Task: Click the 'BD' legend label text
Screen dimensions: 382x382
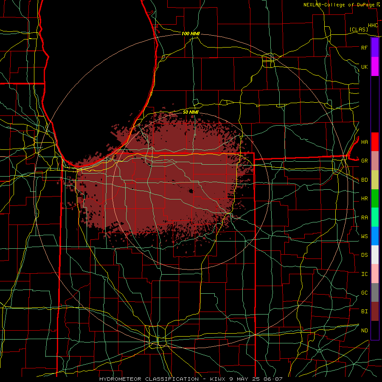Action: [x=364, y=180]
